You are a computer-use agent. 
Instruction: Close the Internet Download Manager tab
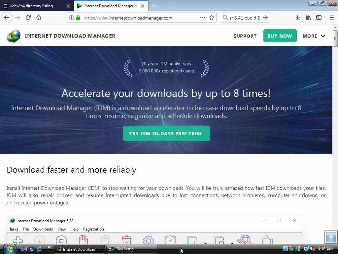coord(143,6)
